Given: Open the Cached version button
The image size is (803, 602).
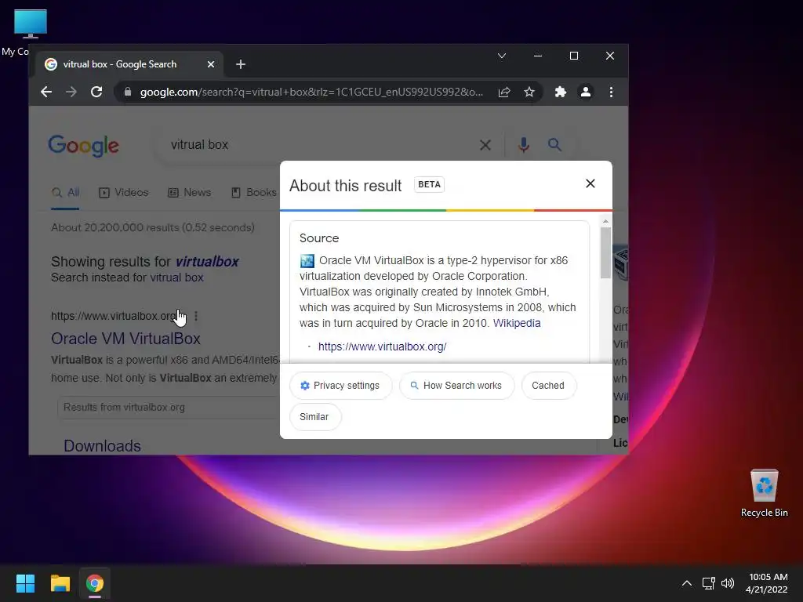Looking at the screenshot, I should [x=548, y=386].
